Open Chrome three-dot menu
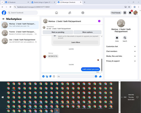 click(x=138, y=7)
